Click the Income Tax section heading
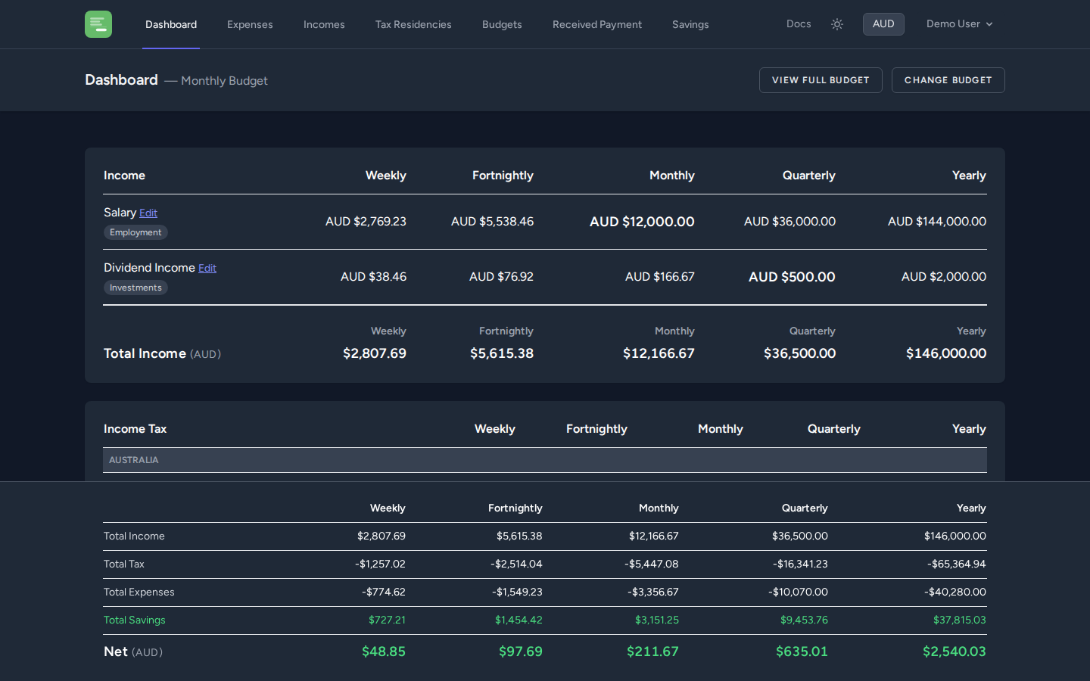 point(135,429)
